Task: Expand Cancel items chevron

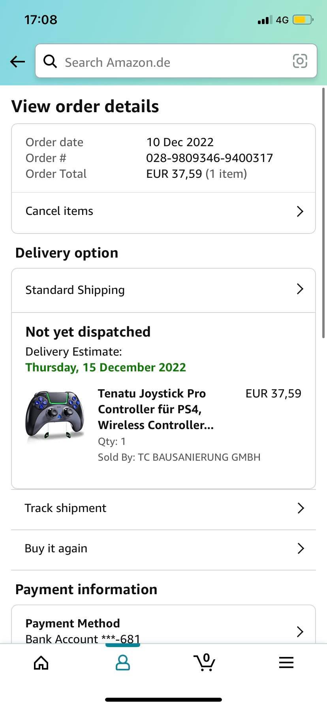Action: click(300, 211)
